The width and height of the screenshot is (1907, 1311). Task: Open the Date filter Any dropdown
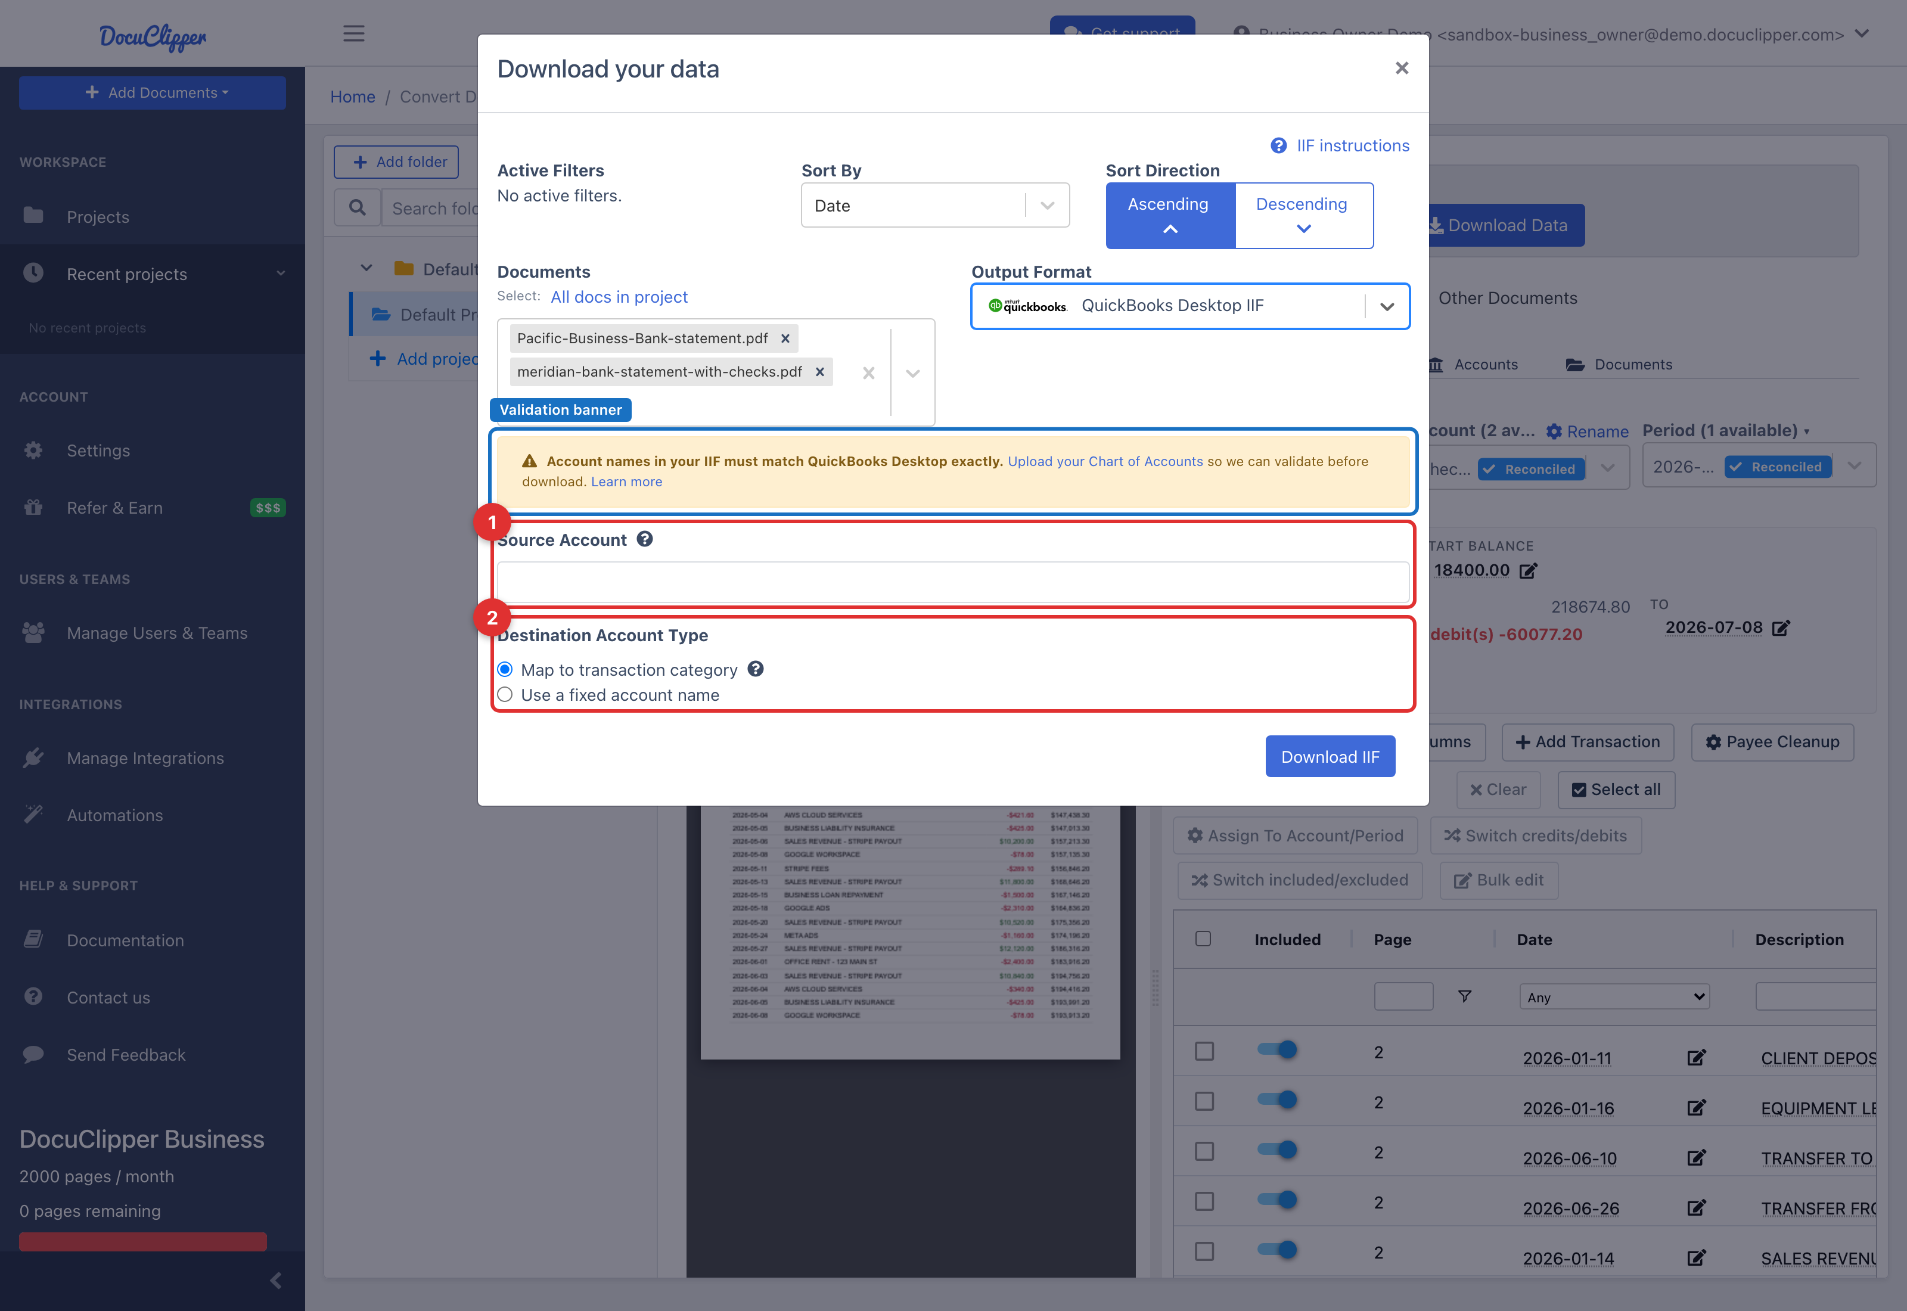(x=1614, y=996)
